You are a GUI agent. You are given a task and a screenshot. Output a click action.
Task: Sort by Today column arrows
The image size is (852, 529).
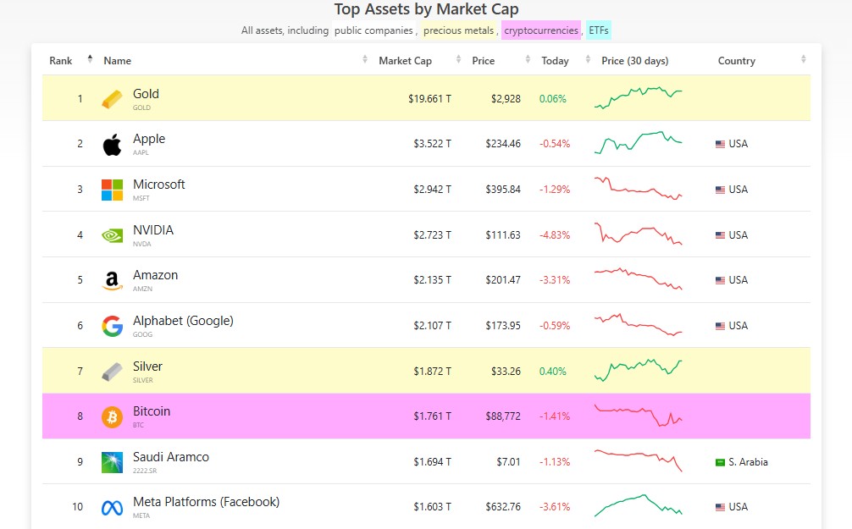click(588, 59)
